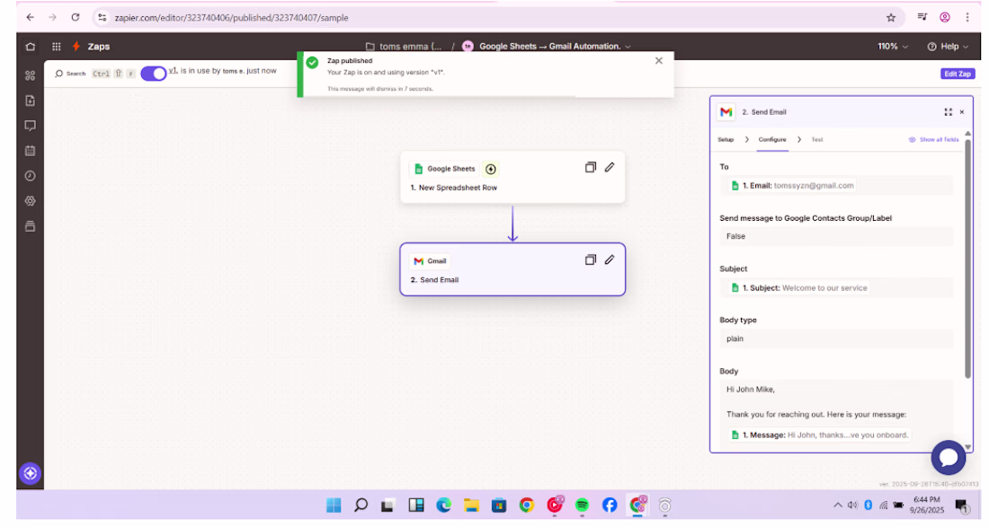
Task: Open the Windows Start menu
Action: click(334, 505)
